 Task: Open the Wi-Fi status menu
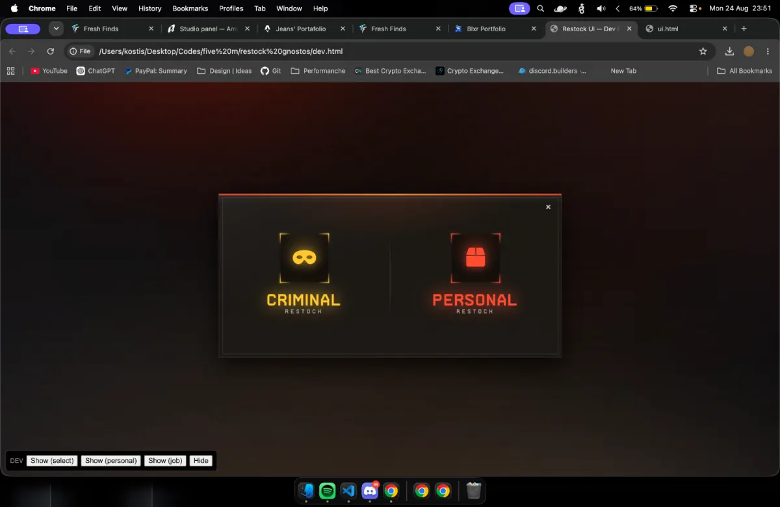673,8
